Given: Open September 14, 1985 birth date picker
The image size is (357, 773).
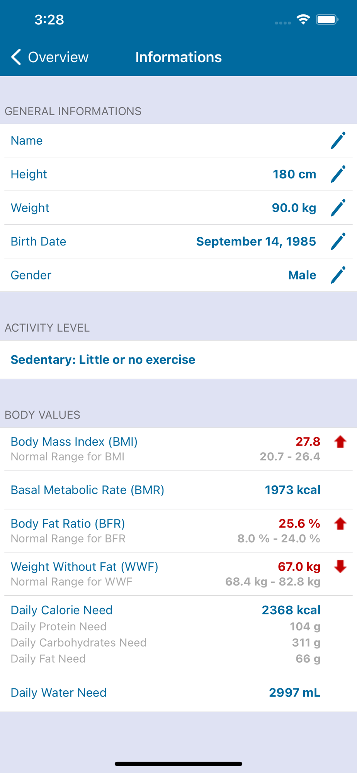Looking at the screenshot, I should pos(256,242).
